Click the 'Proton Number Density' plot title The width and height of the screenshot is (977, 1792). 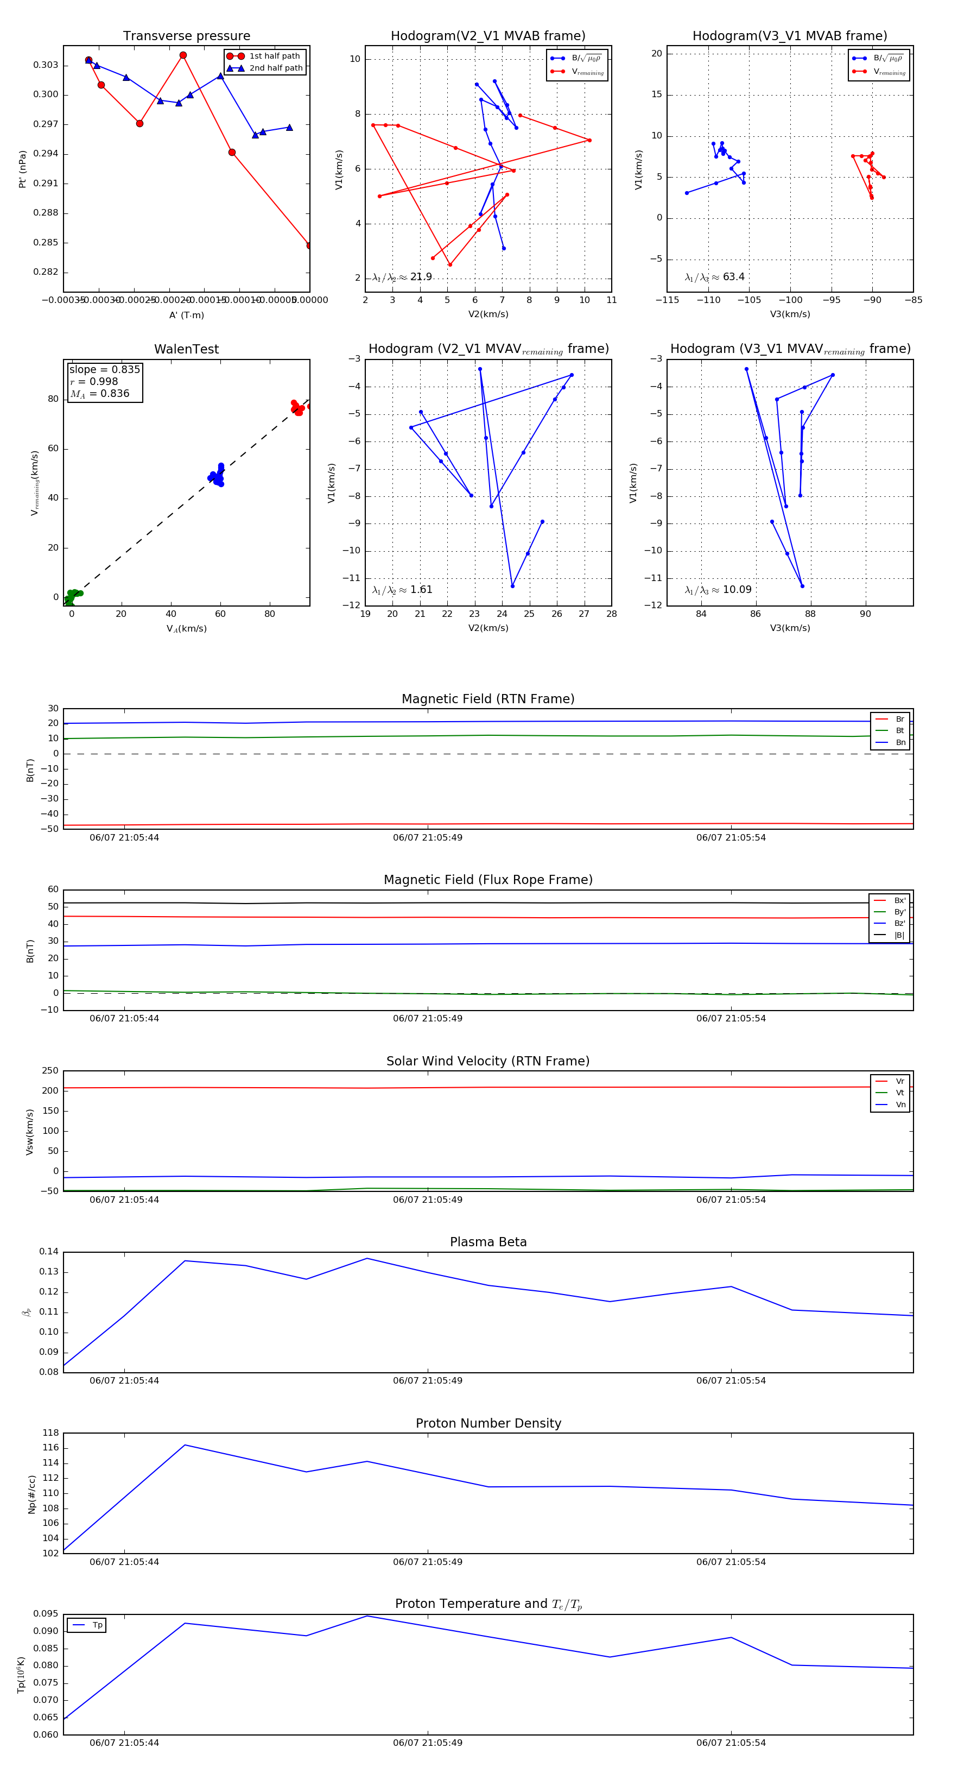tap(488, 1423)
